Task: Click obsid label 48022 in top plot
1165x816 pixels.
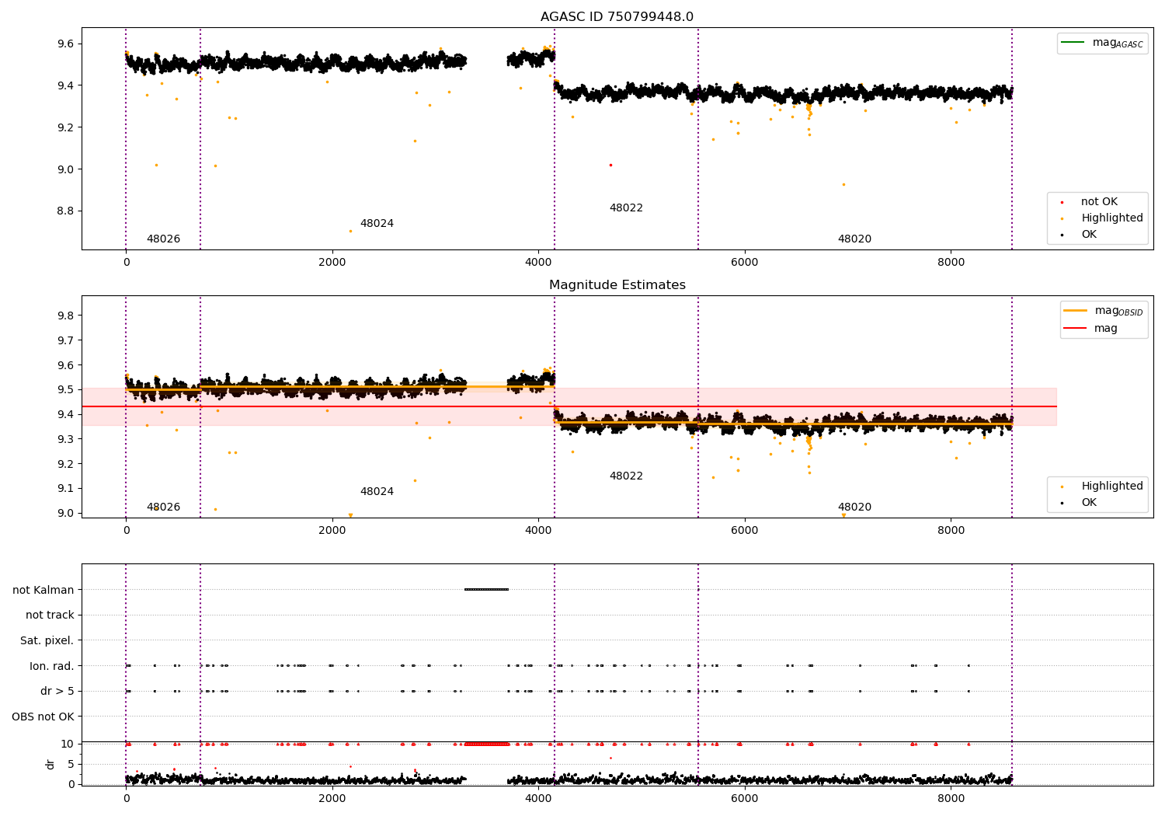Action: [x=626, y=208]
